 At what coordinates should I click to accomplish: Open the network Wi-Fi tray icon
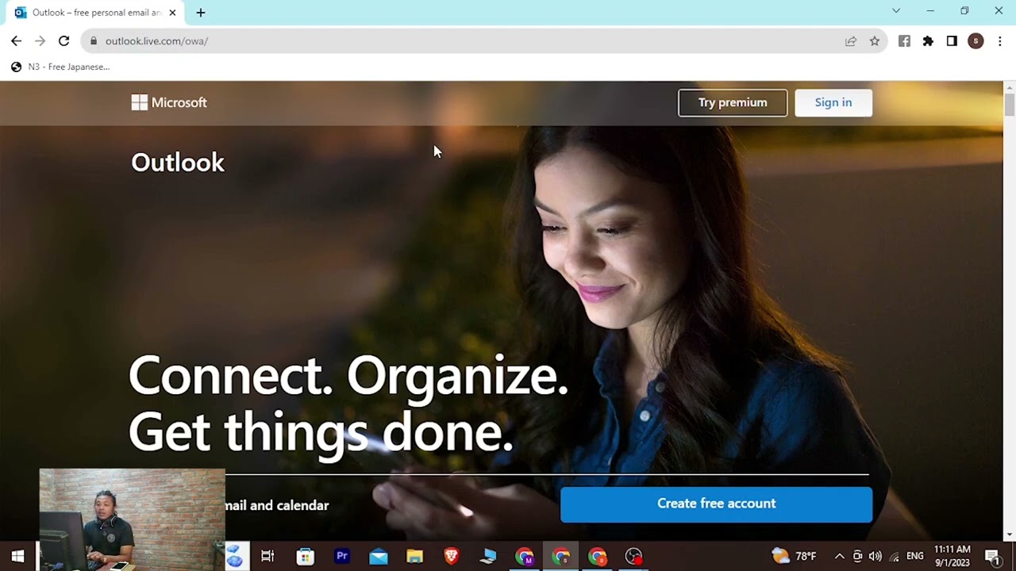tap(895, 556)
